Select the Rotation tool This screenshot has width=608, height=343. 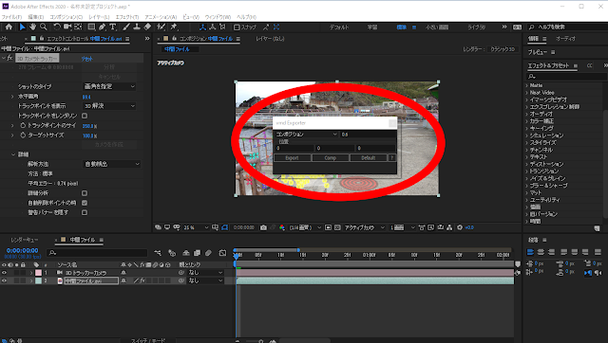57,27
